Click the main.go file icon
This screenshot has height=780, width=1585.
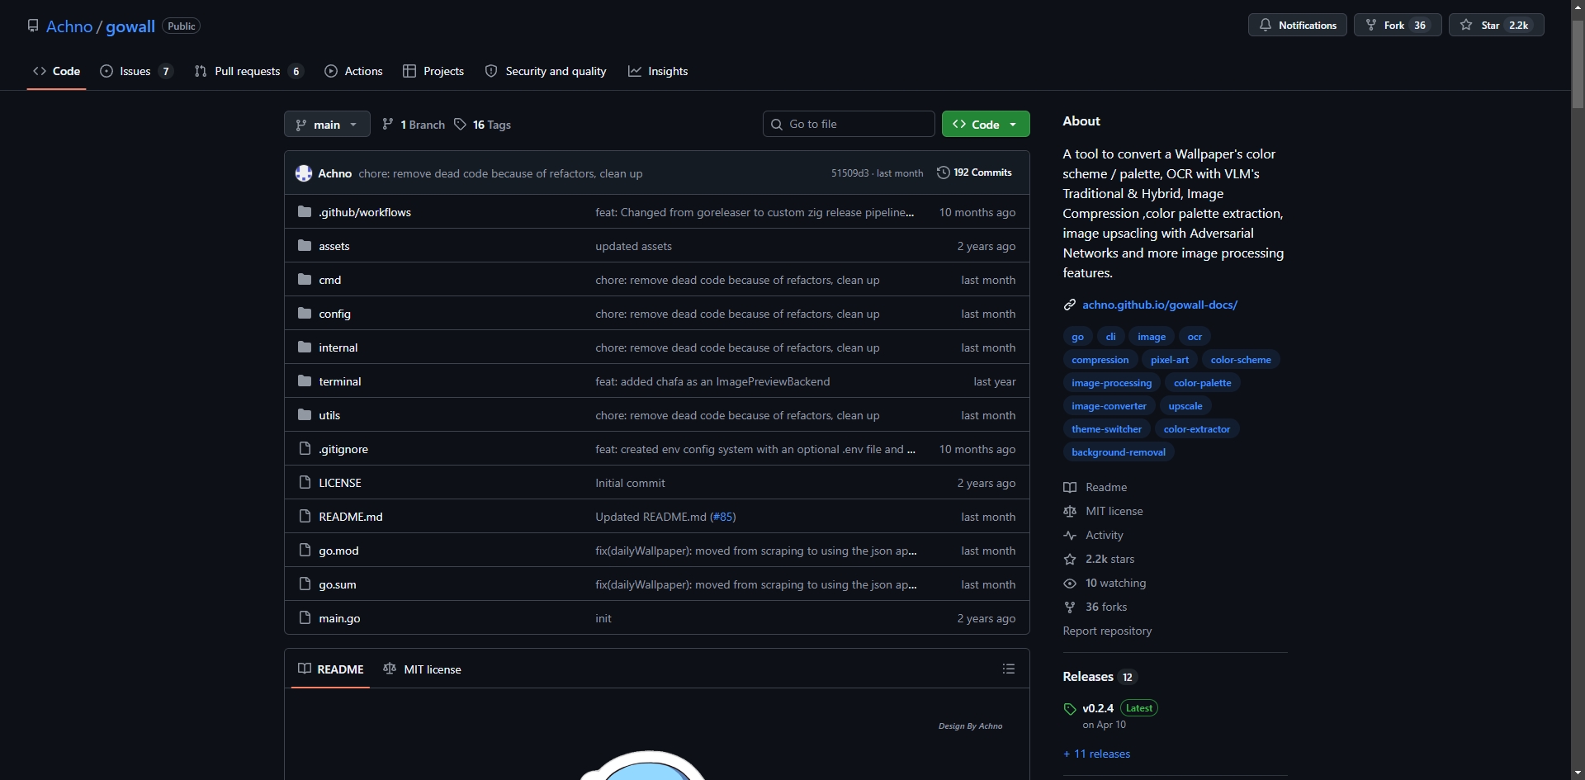[305, 618]
